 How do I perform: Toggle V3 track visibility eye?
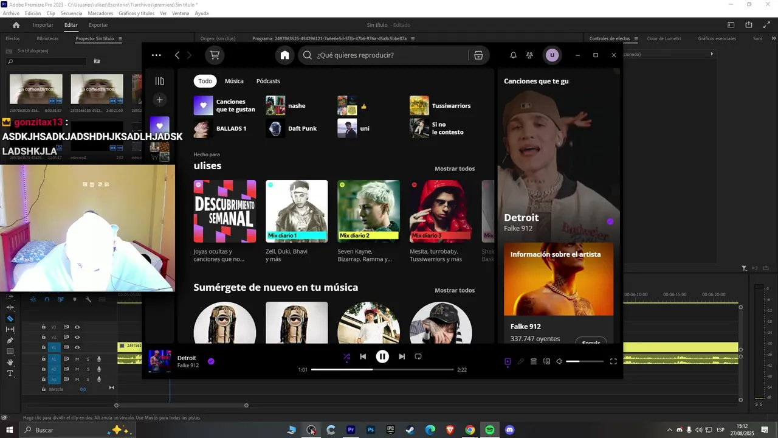(77, 327)
